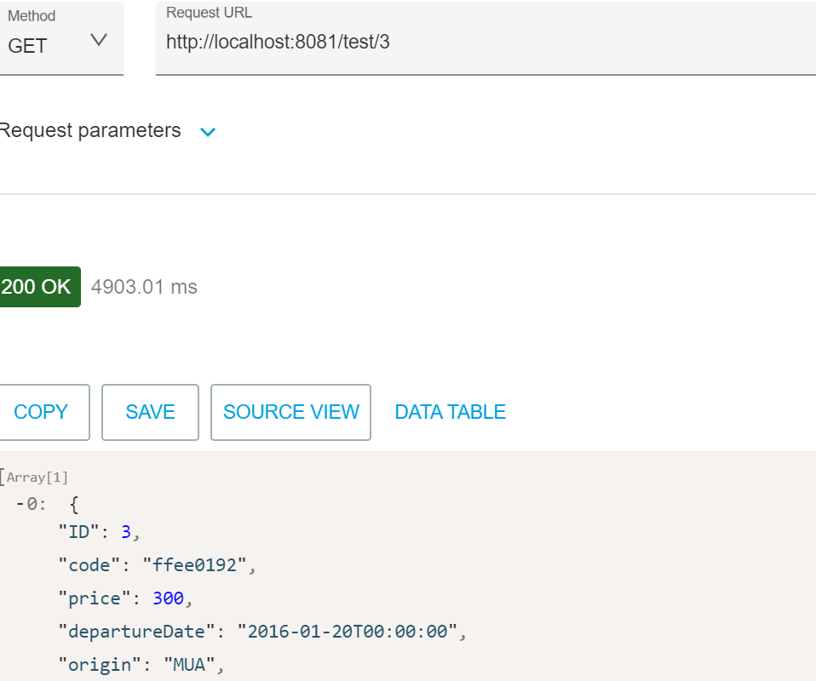
Task: Click the "code" key
Action: click(x=89, y=565)
